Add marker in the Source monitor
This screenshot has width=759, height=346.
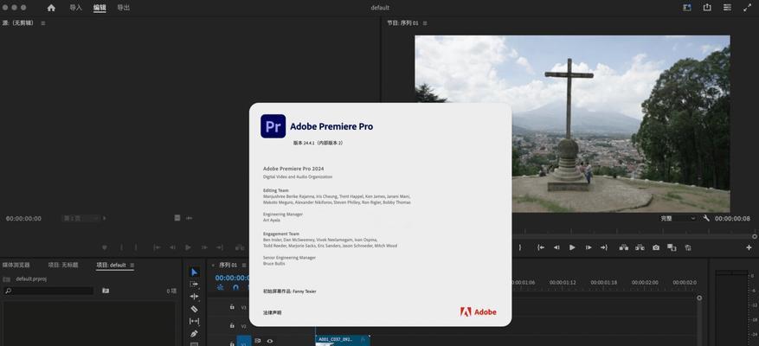(x=105, y=247)
